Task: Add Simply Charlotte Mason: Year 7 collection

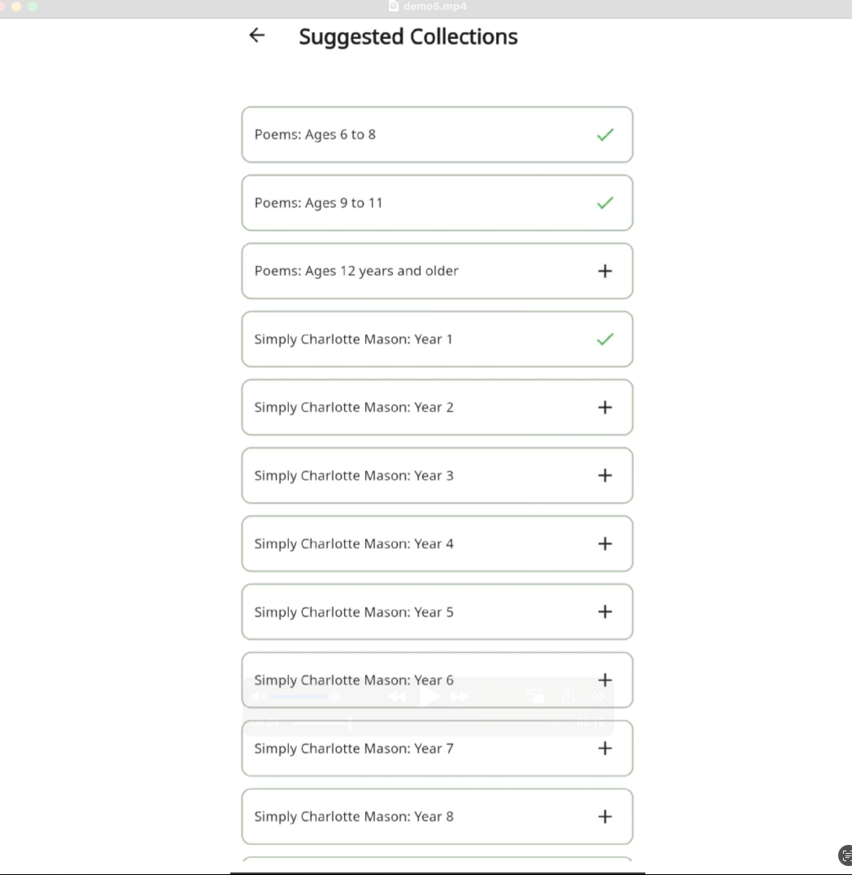Action: pyautogui.click(x=605, y=748)
